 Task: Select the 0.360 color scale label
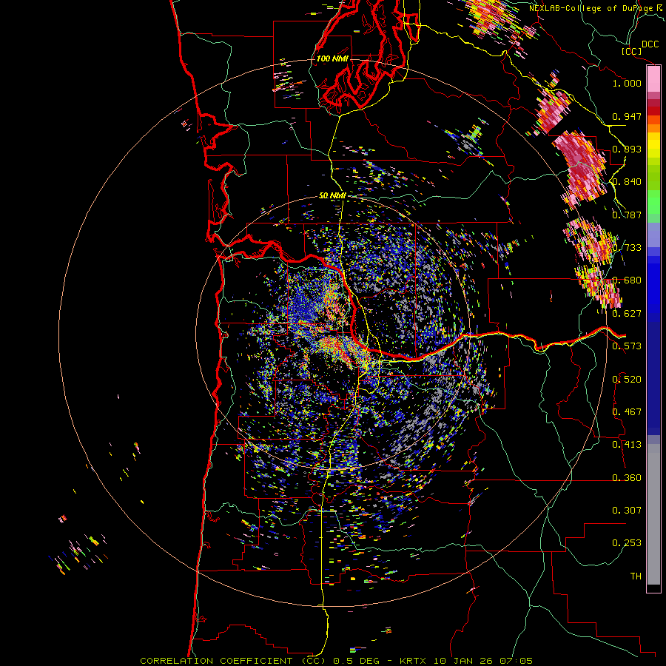(x=627, y=478)
